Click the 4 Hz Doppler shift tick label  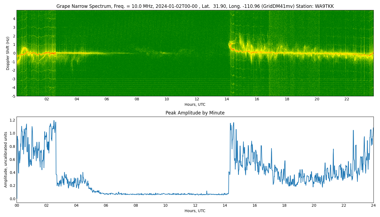point(14,19)
